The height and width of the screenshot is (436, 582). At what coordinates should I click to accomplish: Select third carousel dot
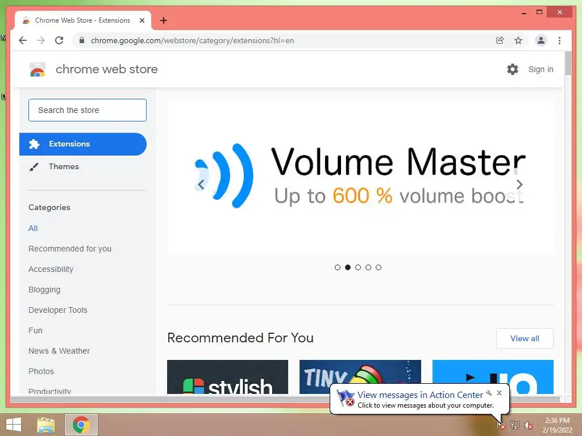[x=358, y=267]
